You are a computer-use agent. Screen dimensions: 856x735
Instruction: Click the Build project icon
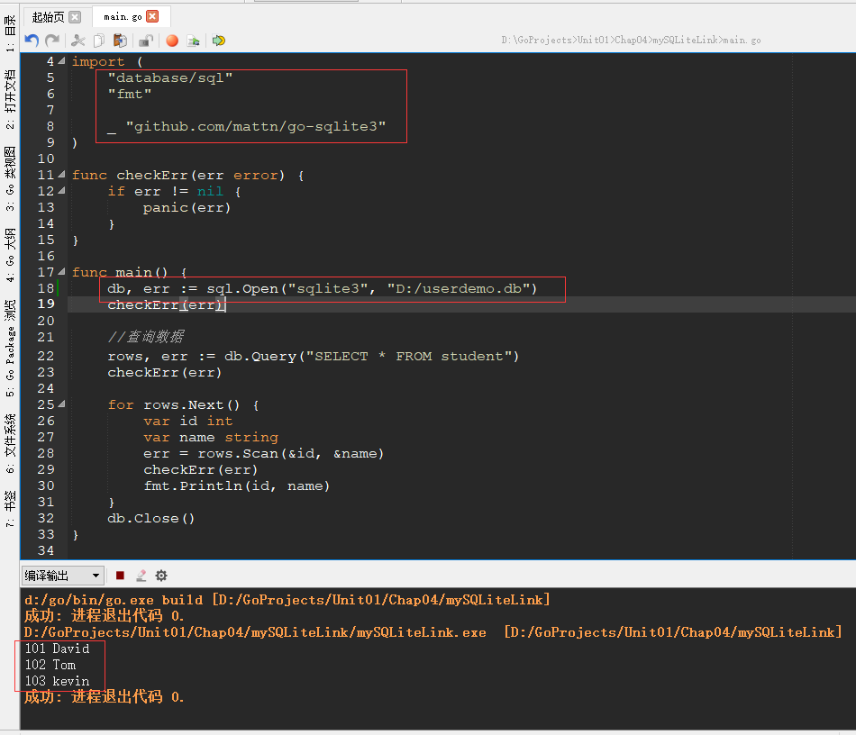[195, 41]
